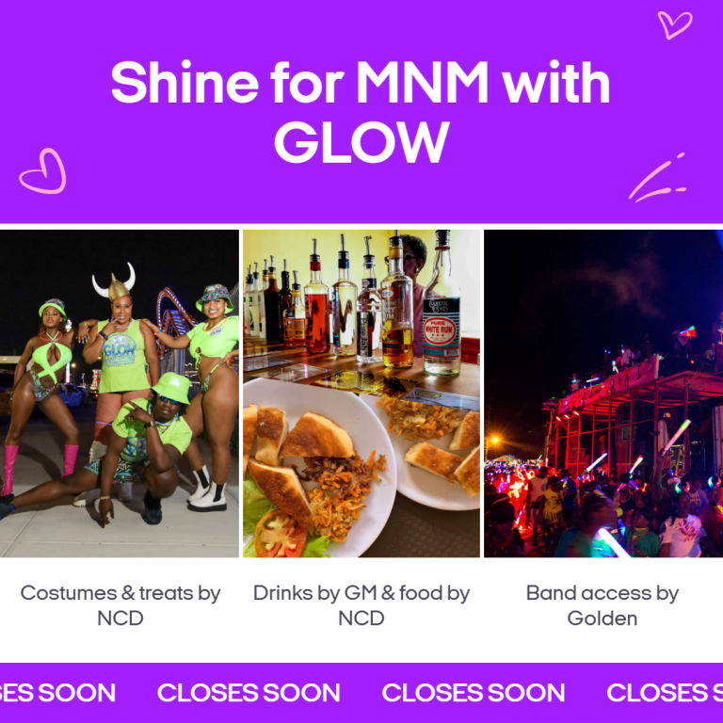Click the pink heart icon top right
The height and width of the screenshot is (723, 723).
[675, 24]
